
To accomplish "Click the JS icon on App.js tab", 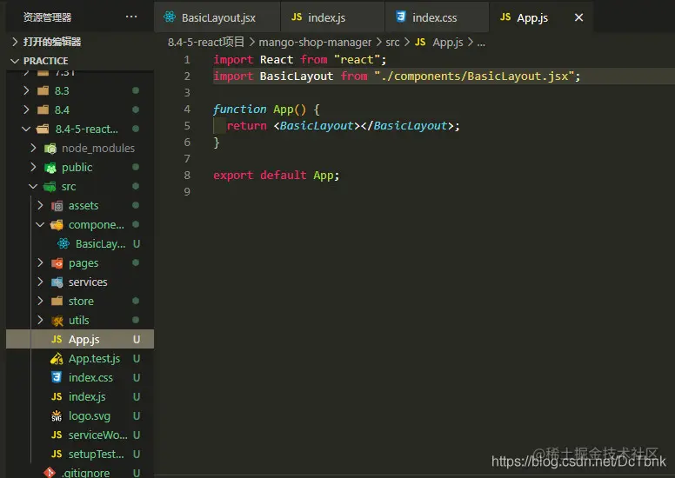I will [505, 17].
